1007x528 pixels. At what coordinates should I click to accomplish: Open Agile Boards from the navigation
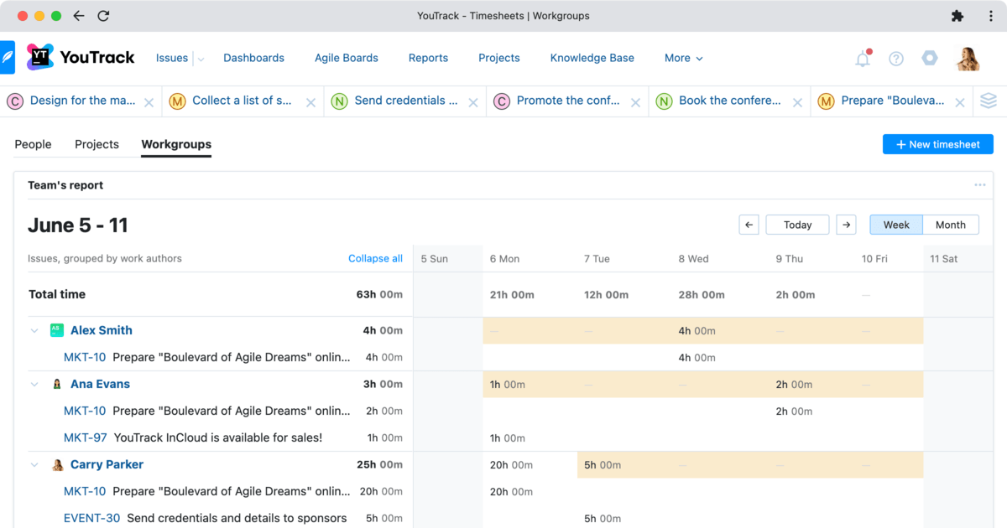click(x=347, y=58)
